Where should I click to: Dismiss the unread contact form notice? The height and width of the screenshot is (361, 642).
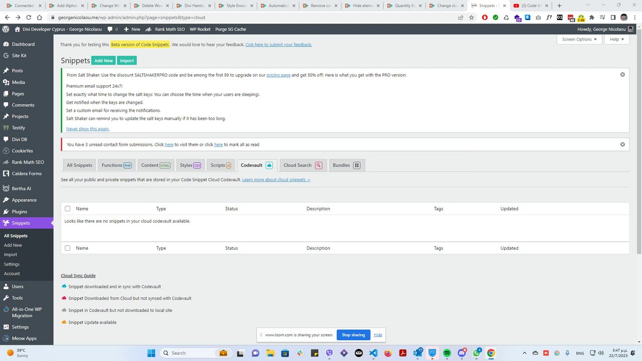coord(622,144)
